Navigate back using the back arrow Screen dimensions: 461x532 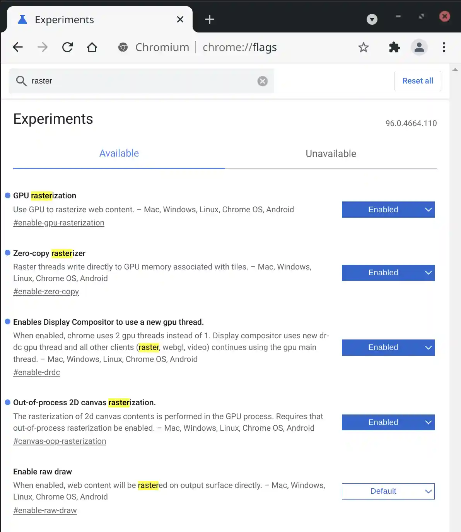click(18, 47)
